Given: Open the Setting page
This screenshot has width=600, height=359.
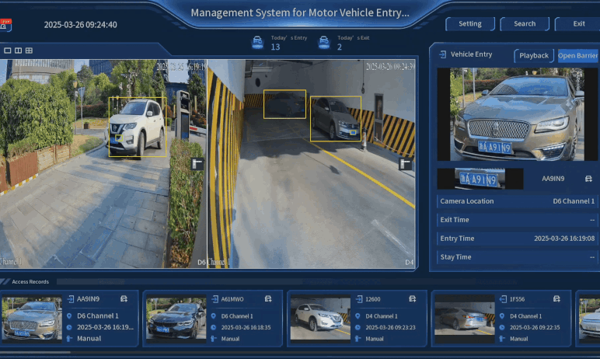Looking at the screenshot, I should [x=469, y=24].
